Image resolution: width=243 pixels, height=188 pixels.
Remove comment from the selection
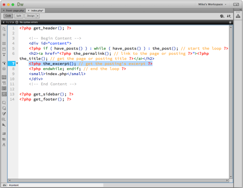(4, 108)
